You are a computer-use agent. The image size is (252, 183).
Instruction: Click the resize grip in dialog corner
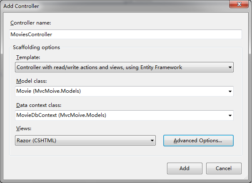(246, 177)
